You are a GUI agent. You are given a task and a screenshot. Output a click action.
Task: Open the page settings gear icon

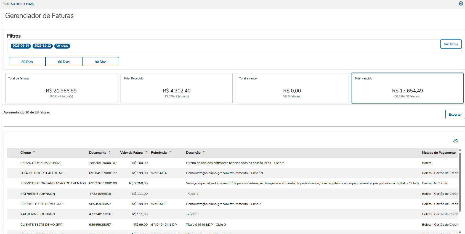(x=461, y=4)
